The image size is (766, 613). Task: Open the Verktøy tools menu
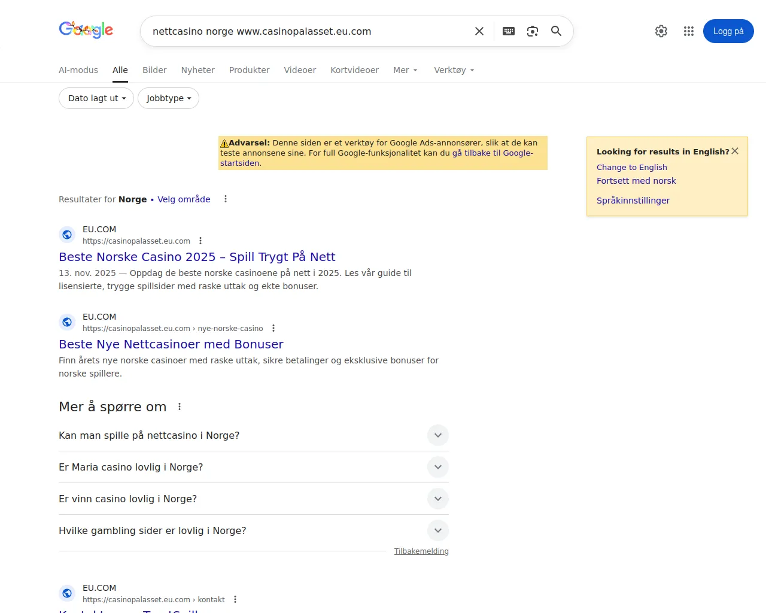[x=454, y=70]
